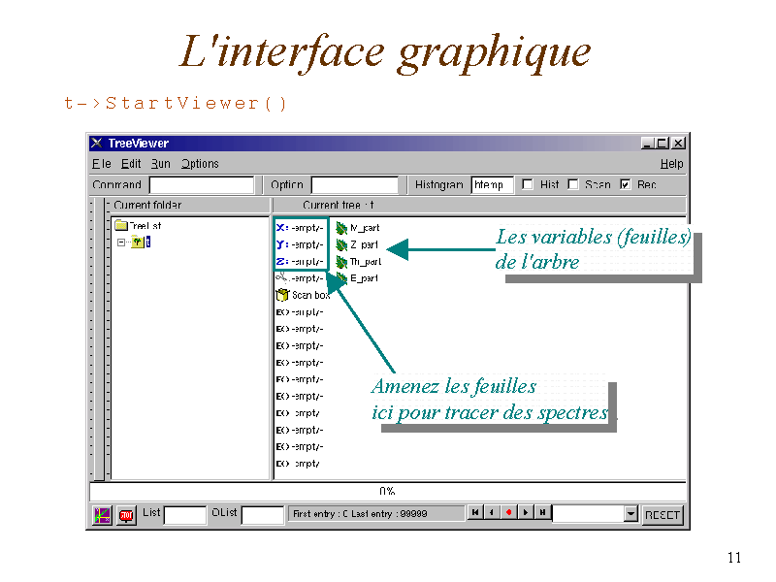The height and width of the screenshot is (582, 776).
Task: Select the scissors cut expression item
Action: (282, 278)
